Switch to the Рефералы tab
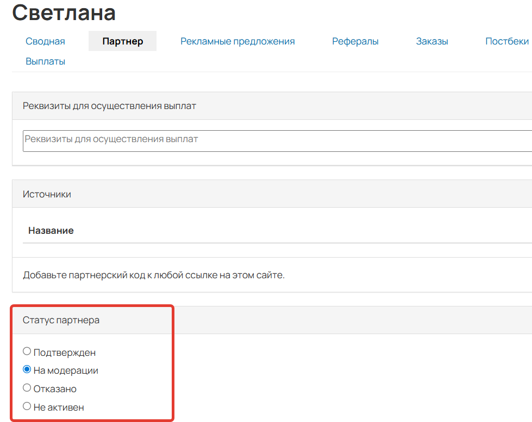Viewport: 532px width, 422px height. coord(355,41)
